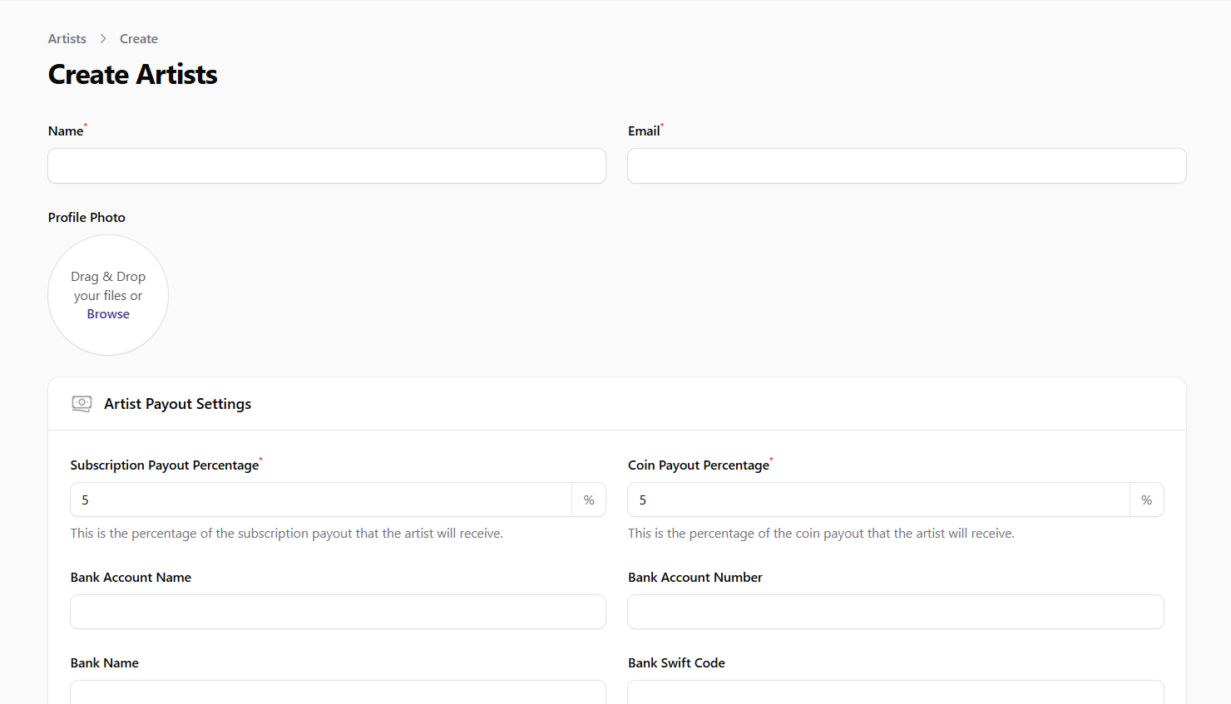This screenshot has height=704, width=1231.
Task: Click the percent suffix on Coin Payout
Action: point(1146,500)
